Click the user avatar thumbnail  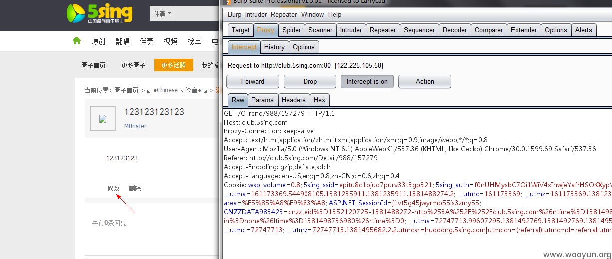tap(103, 119)
